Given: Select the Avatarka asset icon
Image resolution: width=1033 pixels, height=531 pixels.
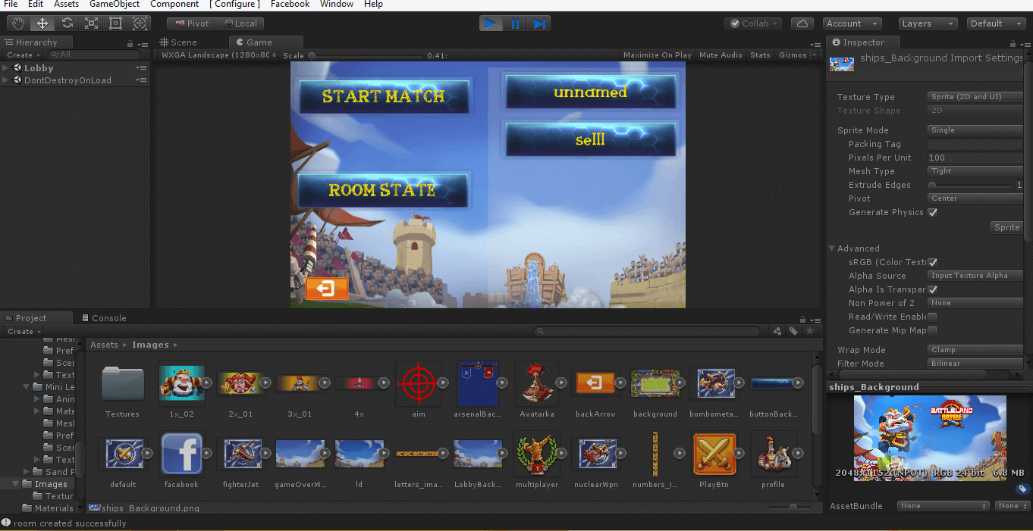Looking at the screenshot, I should click(536, 383).
